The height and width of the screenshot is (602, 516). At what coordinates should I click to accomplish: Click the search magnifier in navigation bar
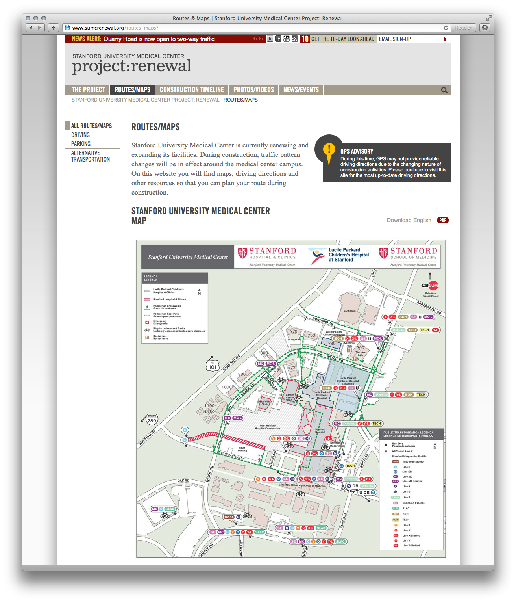point(444,90)
